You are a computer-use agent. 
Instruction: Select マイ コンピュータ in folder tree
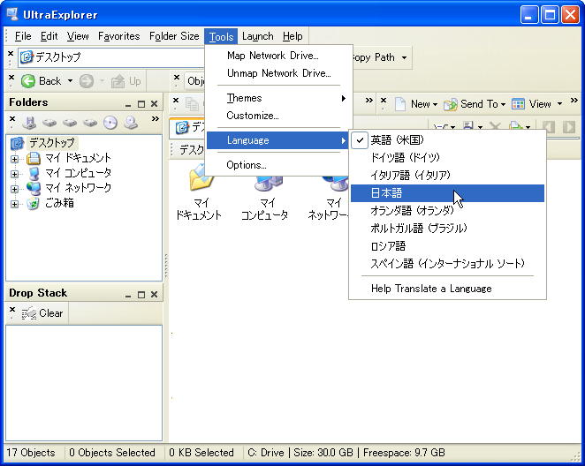pos(78,173)
